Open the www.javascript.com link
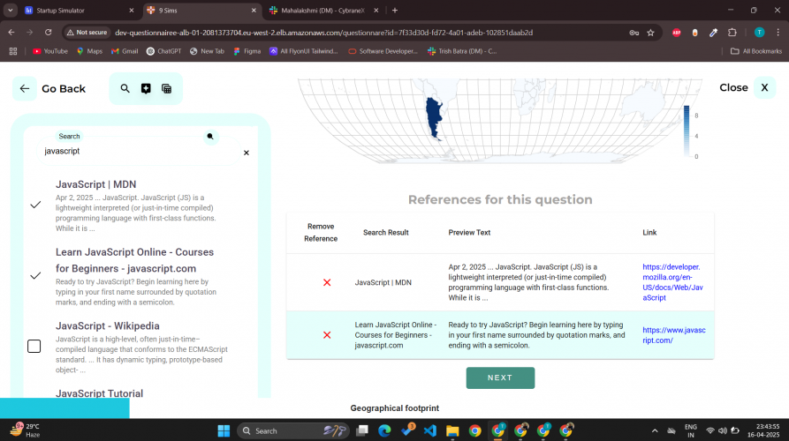Screen dimensions: 789x441 coord(674,335)
